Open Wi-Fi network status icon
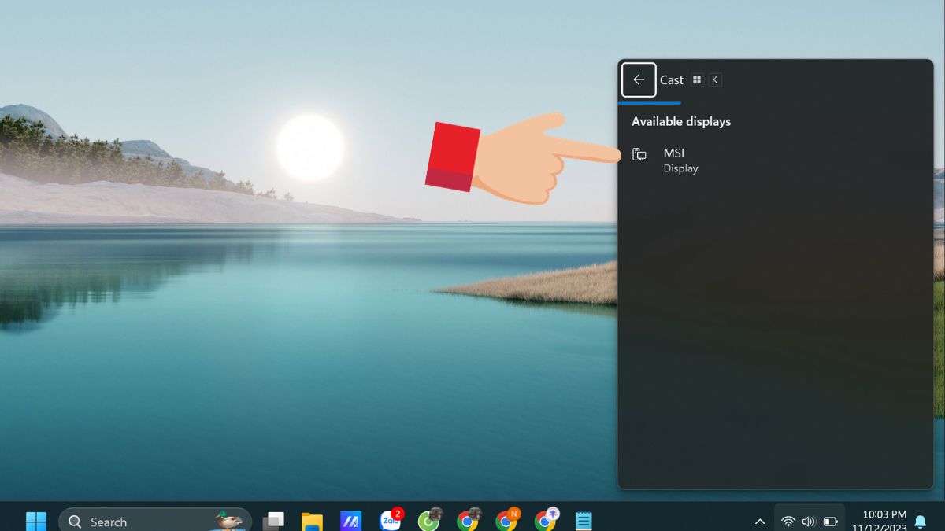This screenshot has height=531, width=945. point(788,522)
